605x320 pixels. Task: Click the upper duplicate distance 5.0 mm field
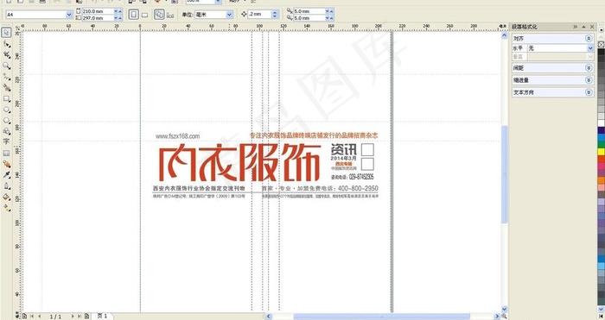point(309,11)
